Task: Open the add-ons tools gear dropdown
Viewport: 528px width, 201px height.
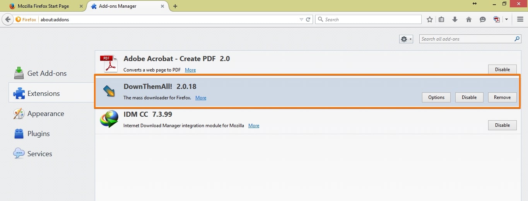Action: click(x=406, y=39)
